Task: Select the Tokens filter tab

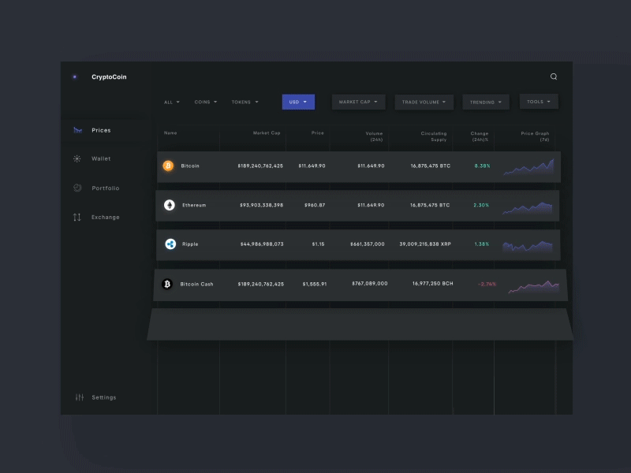Action: pyautogui.click(x=245, y=102)
